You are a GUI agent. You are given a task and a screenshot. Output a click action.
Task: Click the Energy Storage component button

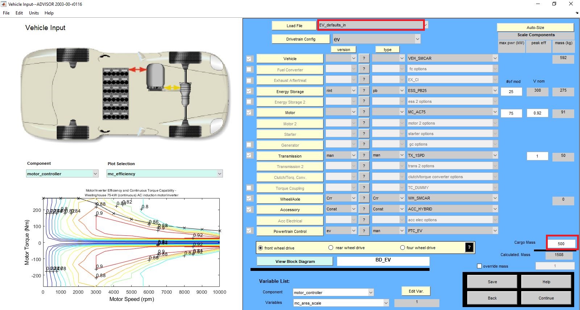(290, 92)
